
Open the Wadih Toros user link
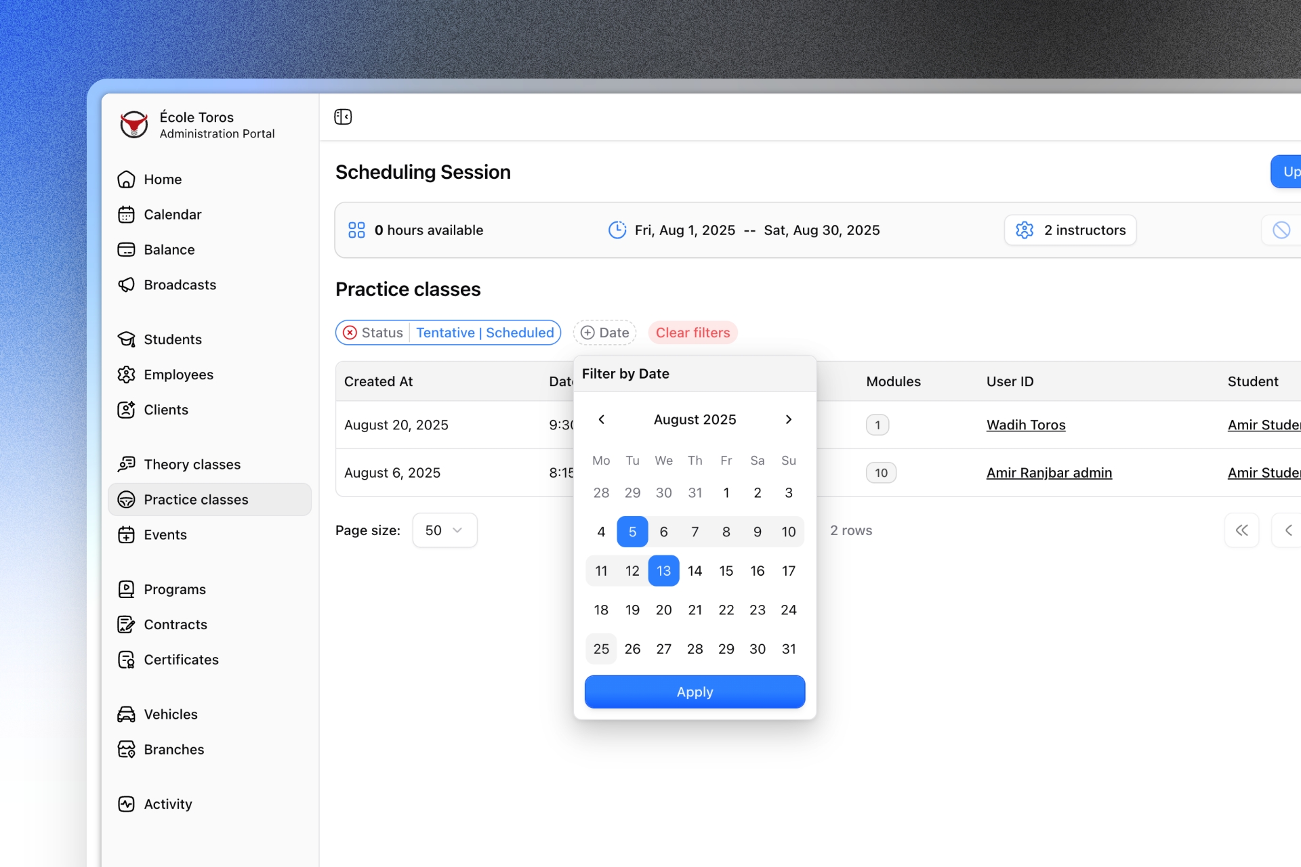click(x=1025, y=425)
